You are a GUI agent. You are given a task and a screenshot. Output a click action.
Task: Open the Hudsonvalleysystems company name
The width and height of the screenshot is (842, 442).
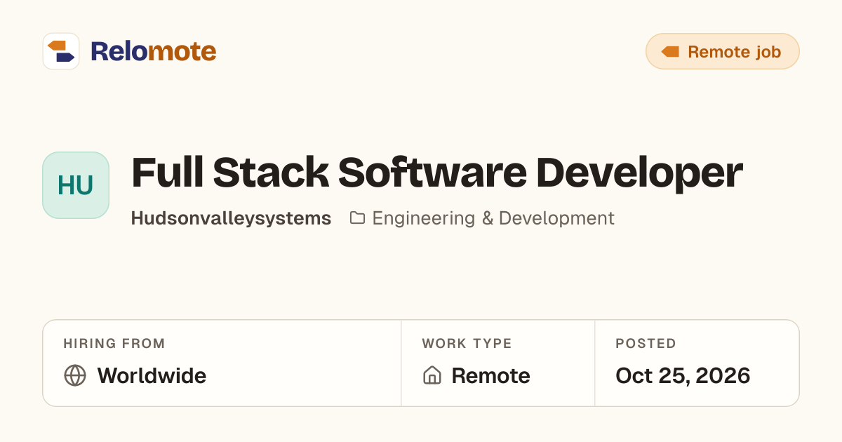(x=231, y=218)
